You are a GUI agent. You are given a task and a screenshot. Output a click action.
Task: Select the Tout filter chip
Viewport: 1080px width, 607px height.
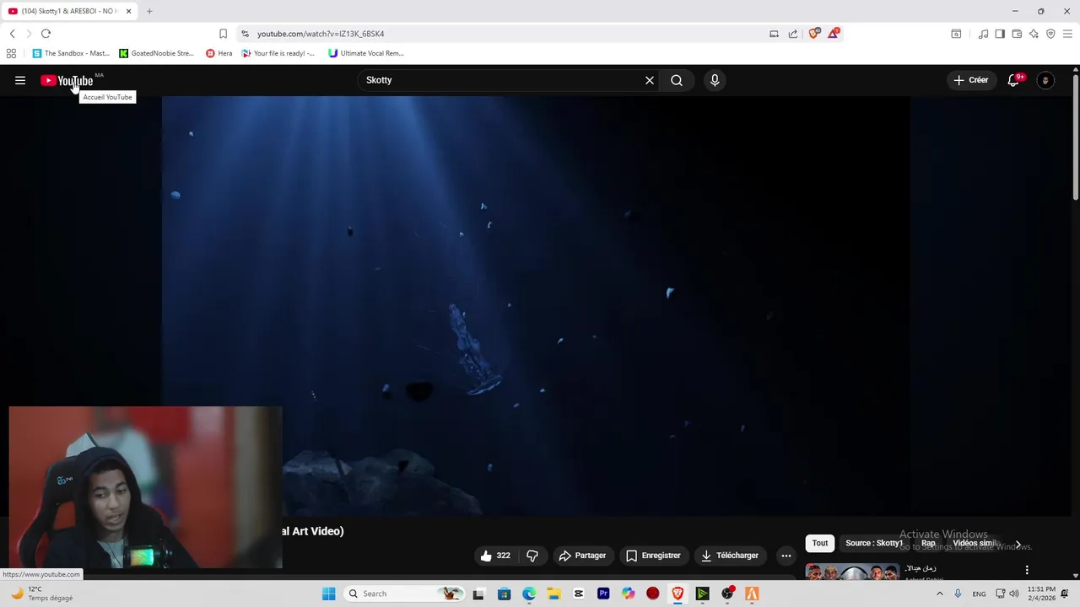pyautogui.click(x=820, y=543)
